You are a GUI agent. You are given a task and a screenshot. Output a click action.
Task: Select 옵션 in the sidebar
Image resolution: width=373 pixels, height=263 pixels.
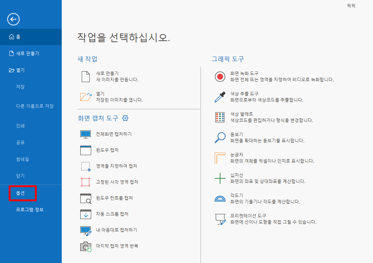tap(23, 193)
